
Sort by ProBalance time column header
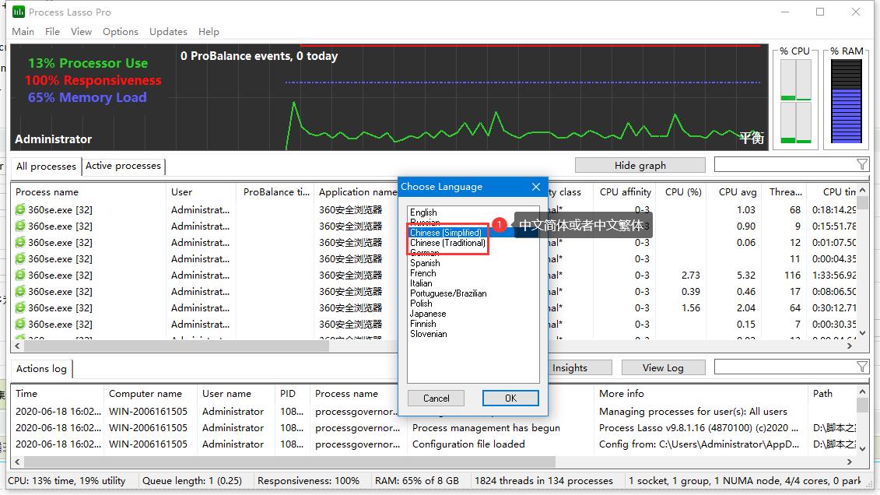pyautogui.click(x=275, y=192)
